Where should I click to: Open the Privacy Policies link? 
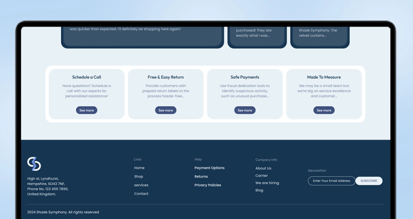pos(208,185)
